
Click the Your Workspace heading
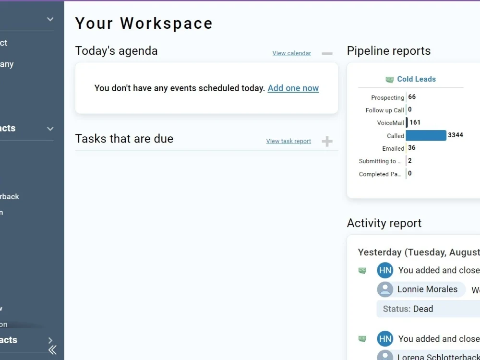144,23
